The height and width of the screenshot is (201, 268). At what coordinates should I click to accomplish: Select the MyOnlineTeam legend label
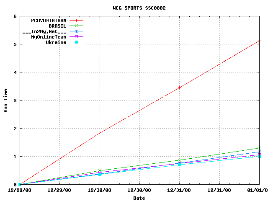coord(49,37)
